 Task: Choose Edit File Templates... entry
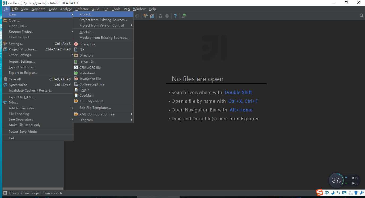click(95, 108)
